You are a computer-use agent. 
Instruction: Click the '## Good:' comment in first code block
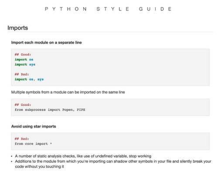tap(23, 54)
